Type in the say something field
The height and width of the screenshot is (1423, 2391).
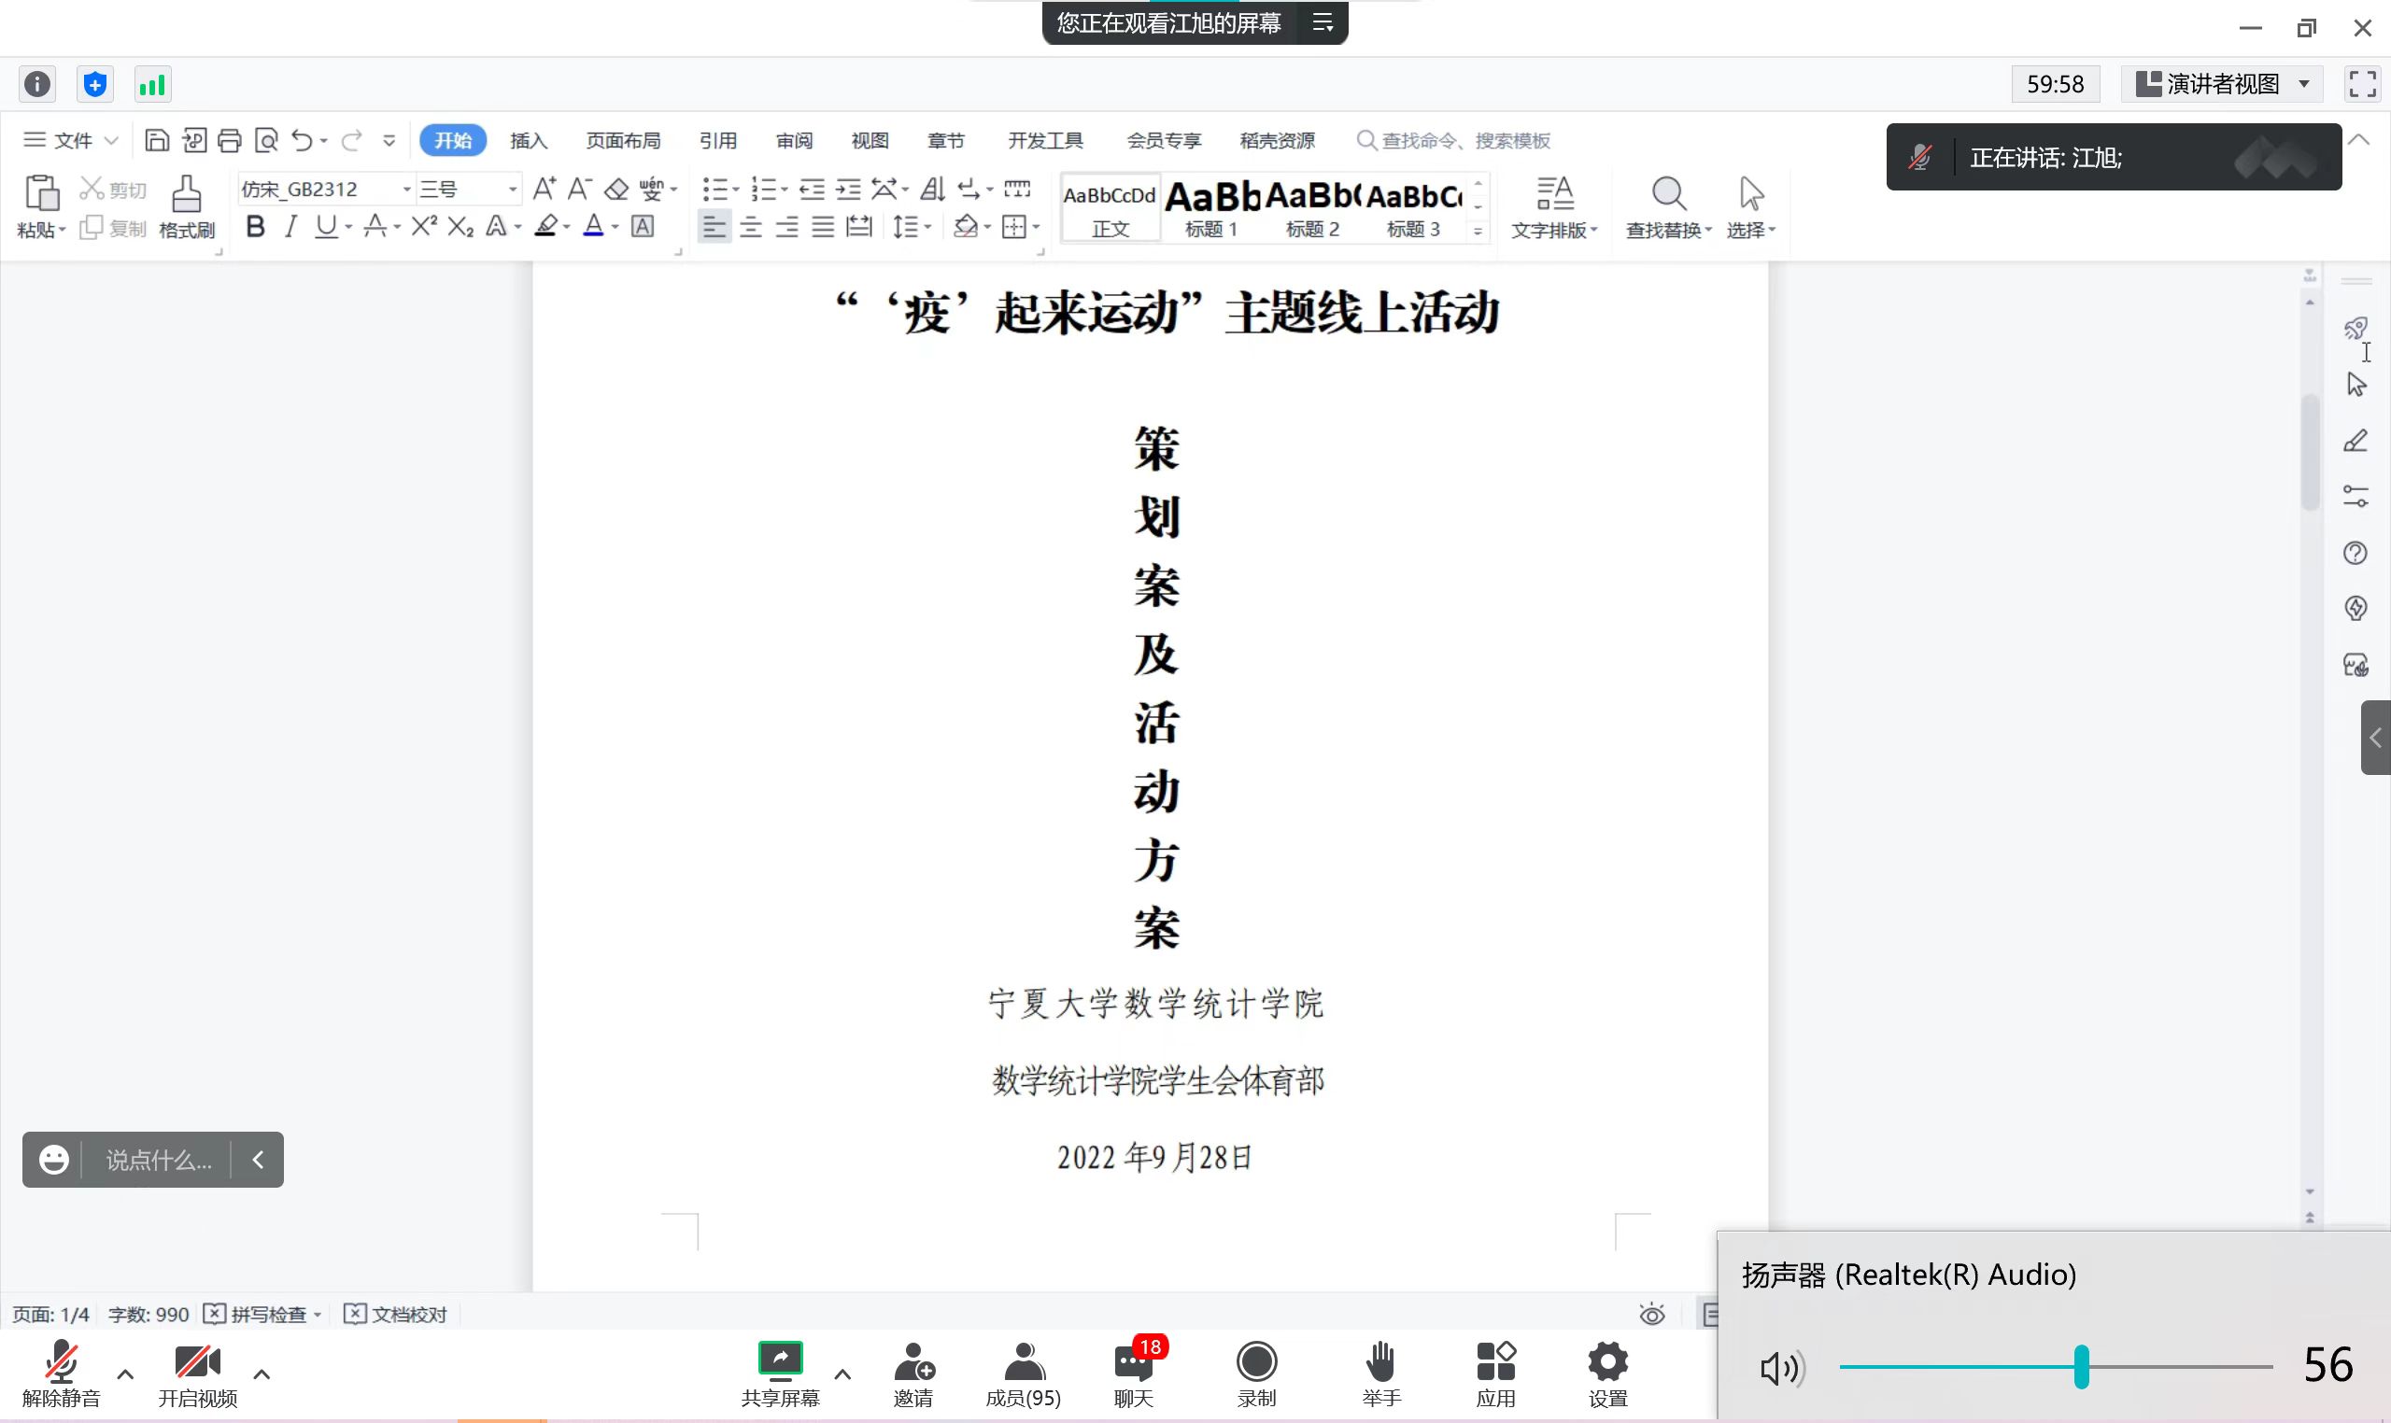point(158,1162)
